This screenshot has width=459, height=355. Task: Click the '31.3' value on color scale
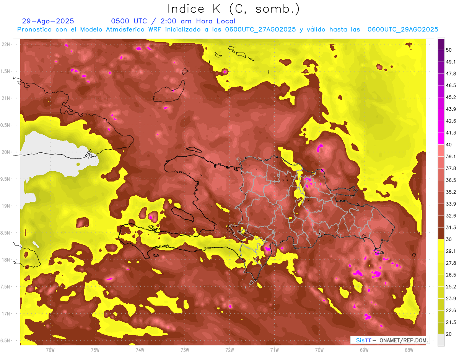coord(451,227)
